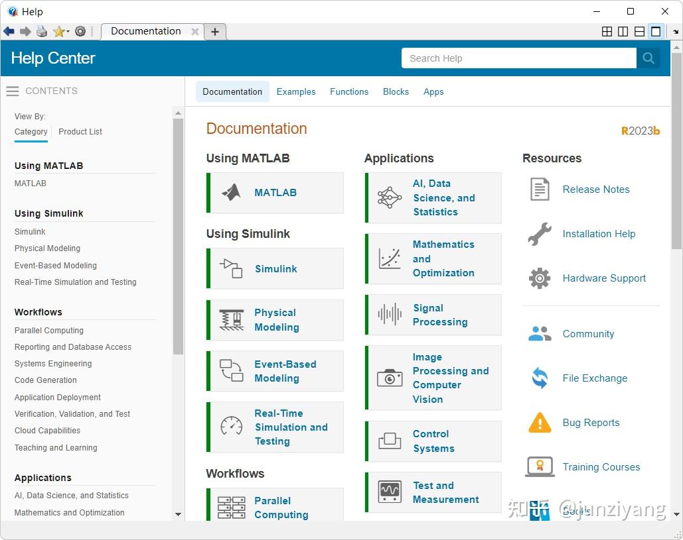Click the Installation Help wrench icon

(540, 234)
